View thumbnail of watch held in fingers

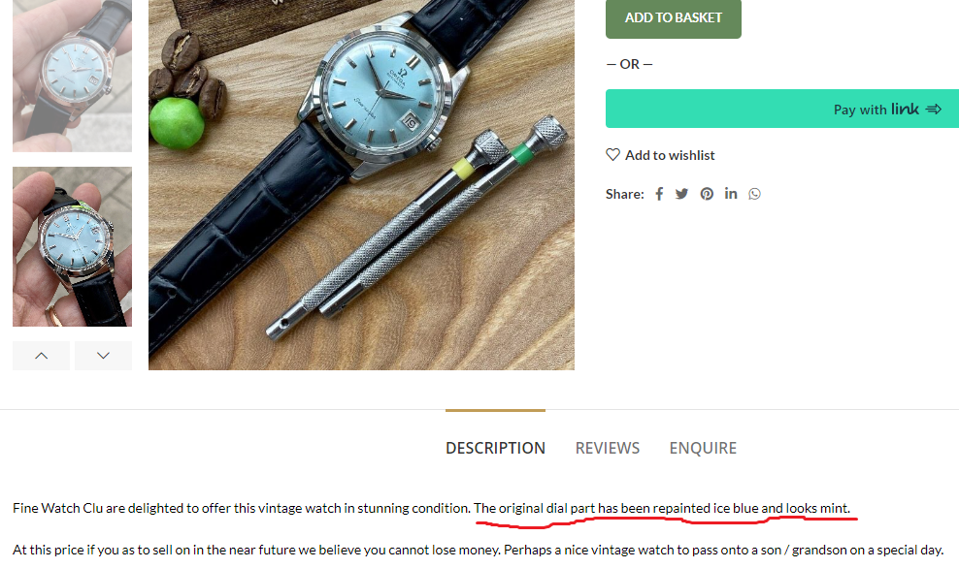pyautogui.click(x=72, y=247)
